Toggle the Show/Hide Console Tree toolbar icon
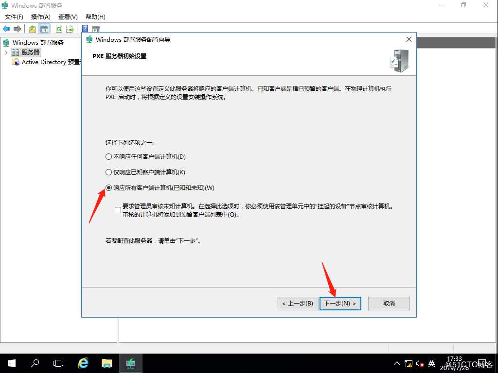The image size is (498, 373). tap(44, 29)
